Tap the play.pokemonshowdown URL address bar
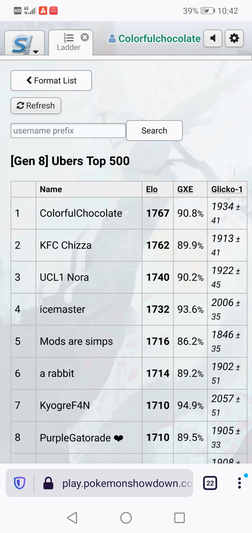This screenshot has width=252, height=533. point(127,483)
